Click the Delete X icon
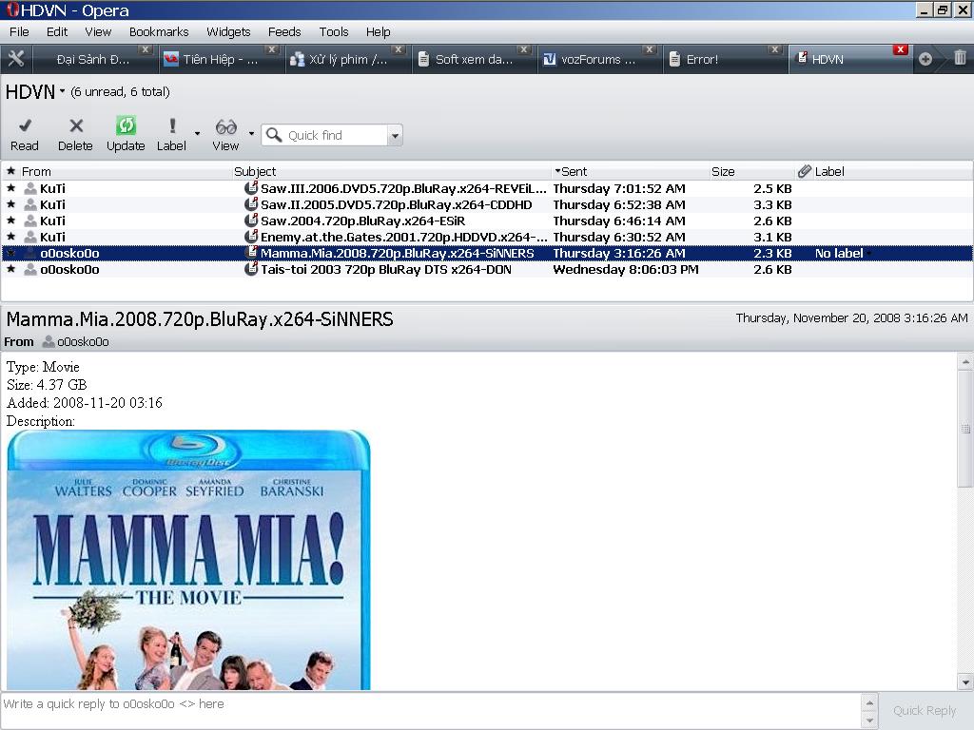Screen dimensions: 974x730 click(x=76, y=126)
